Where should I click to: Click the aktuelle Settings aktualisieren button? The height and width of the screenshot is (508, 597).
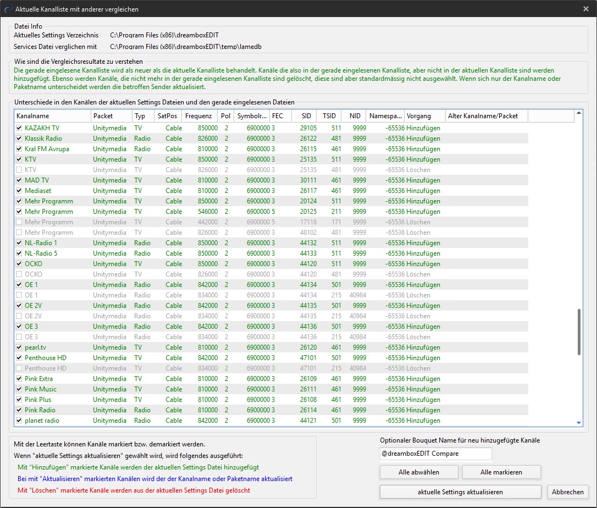pos(460,492)
